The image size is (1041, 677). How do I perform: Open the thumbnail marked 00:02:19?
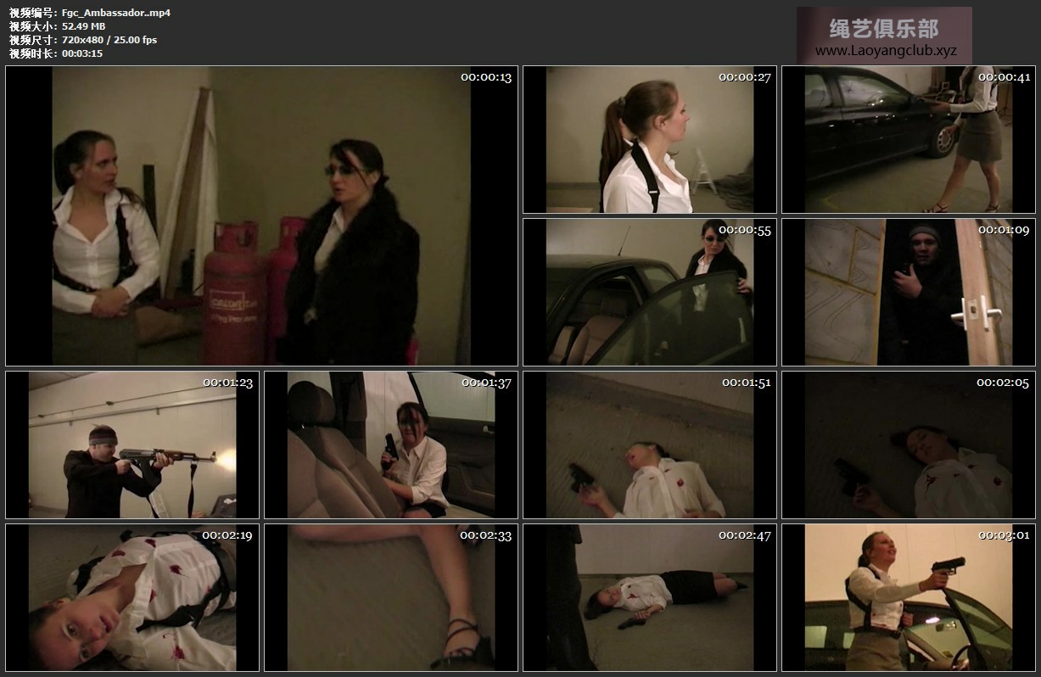click(132, 597)
